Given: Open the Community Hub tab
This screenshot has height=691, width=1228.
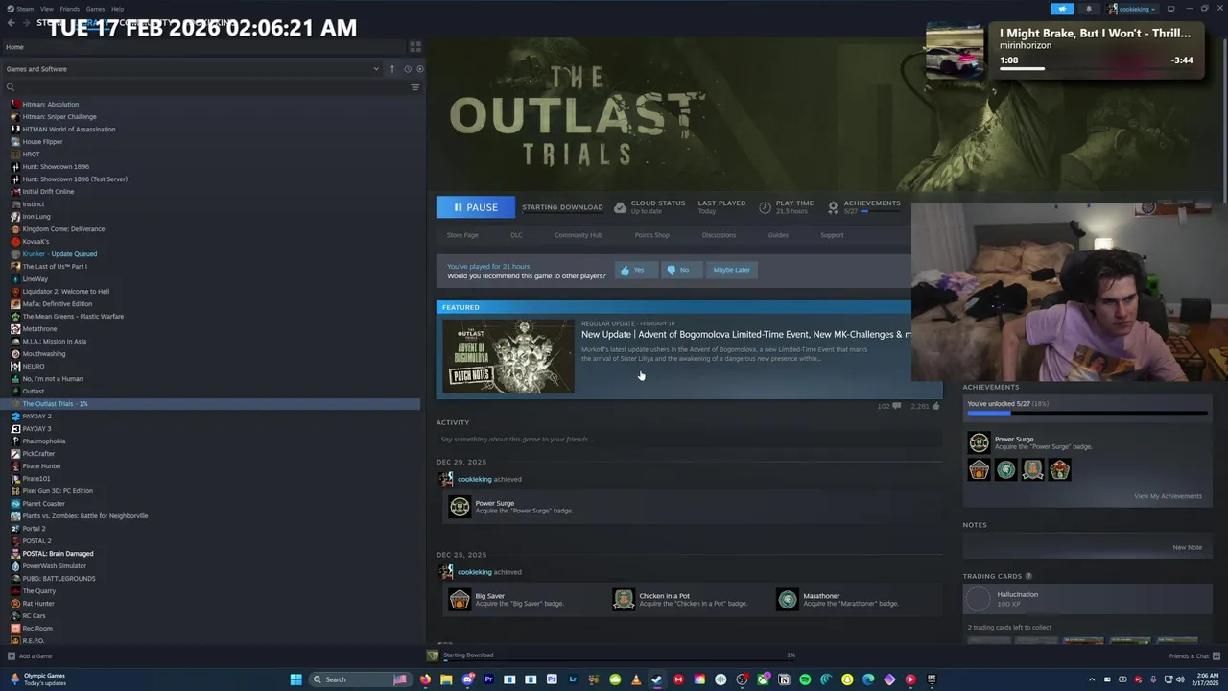Looking at the screenshot, I should click(x=579, y=235).
